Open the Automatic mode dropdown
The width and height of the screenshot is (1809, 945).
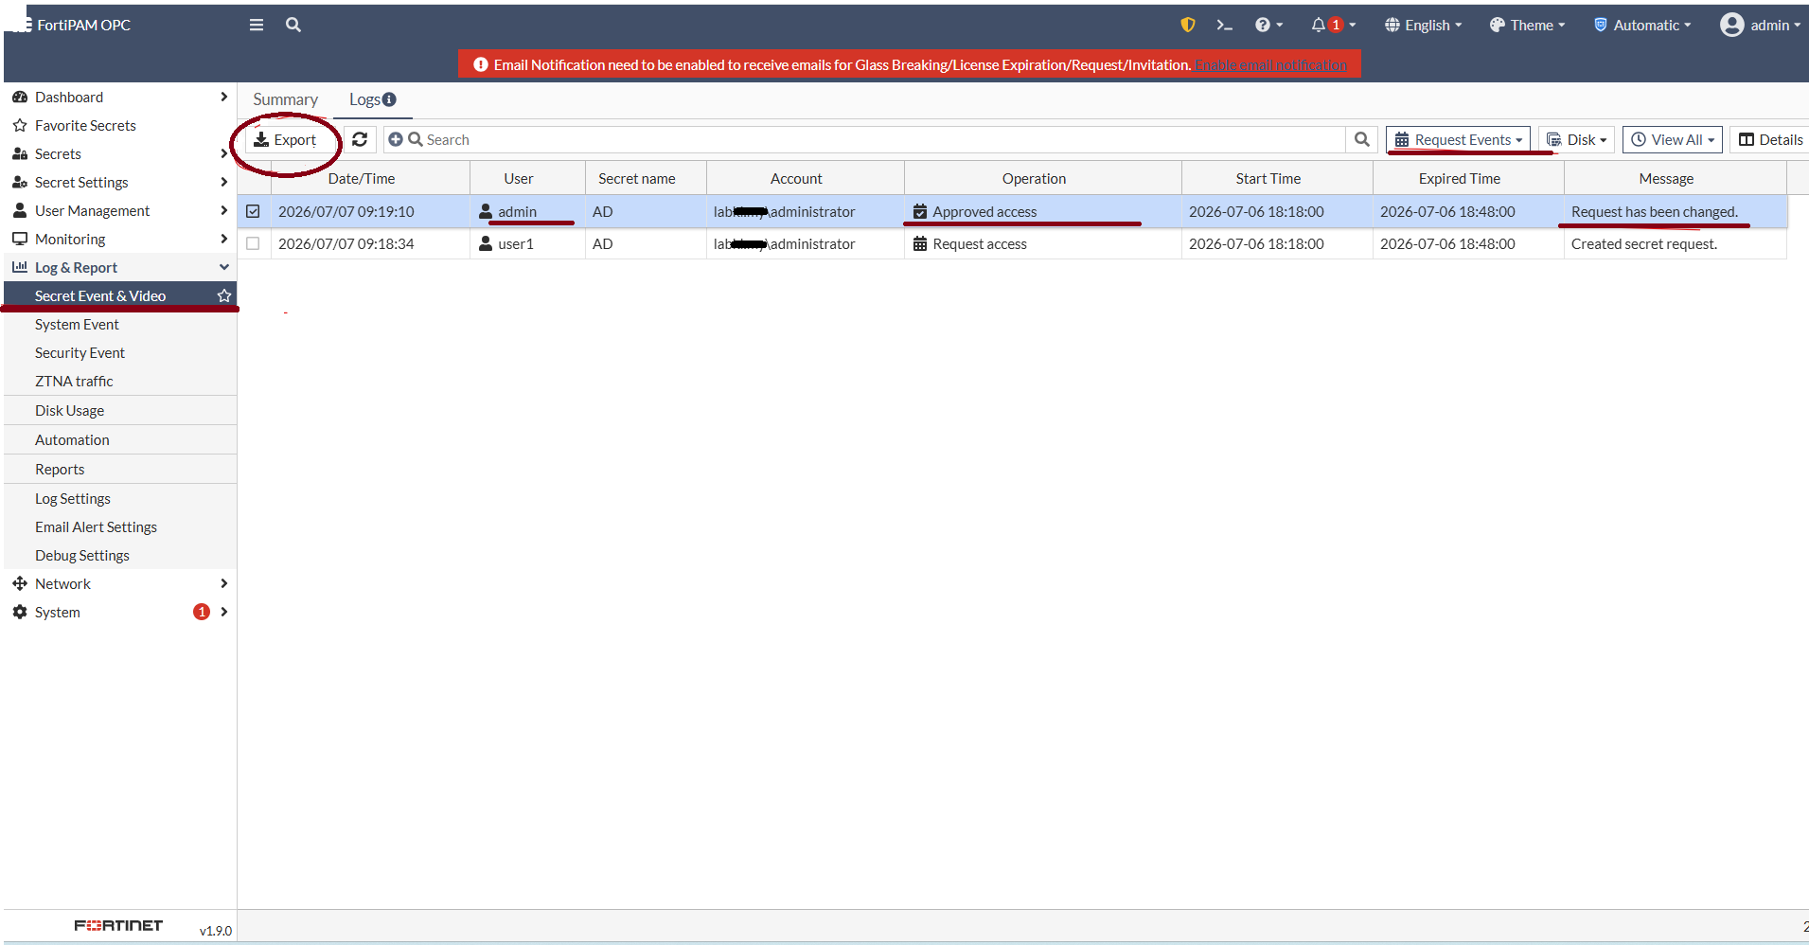(1642, 25)
